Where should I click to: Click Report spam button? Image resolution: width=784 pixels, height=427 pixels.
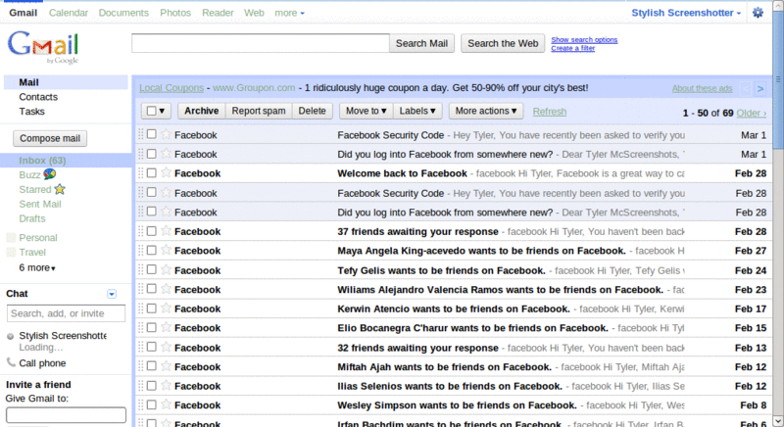pos(259,111)
